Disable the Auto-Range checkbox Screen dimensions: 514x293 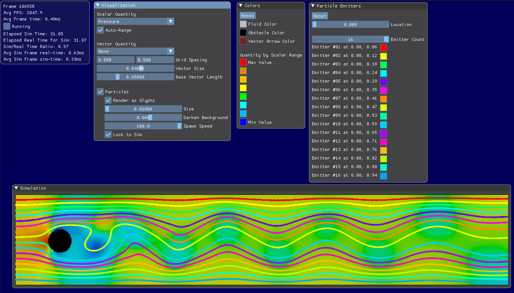tap(100, 30)
